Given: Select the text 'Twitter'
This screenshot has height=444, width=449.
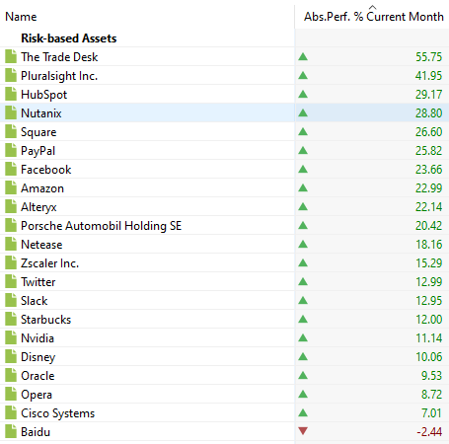Looking at the screenshot, I should 38,282.
